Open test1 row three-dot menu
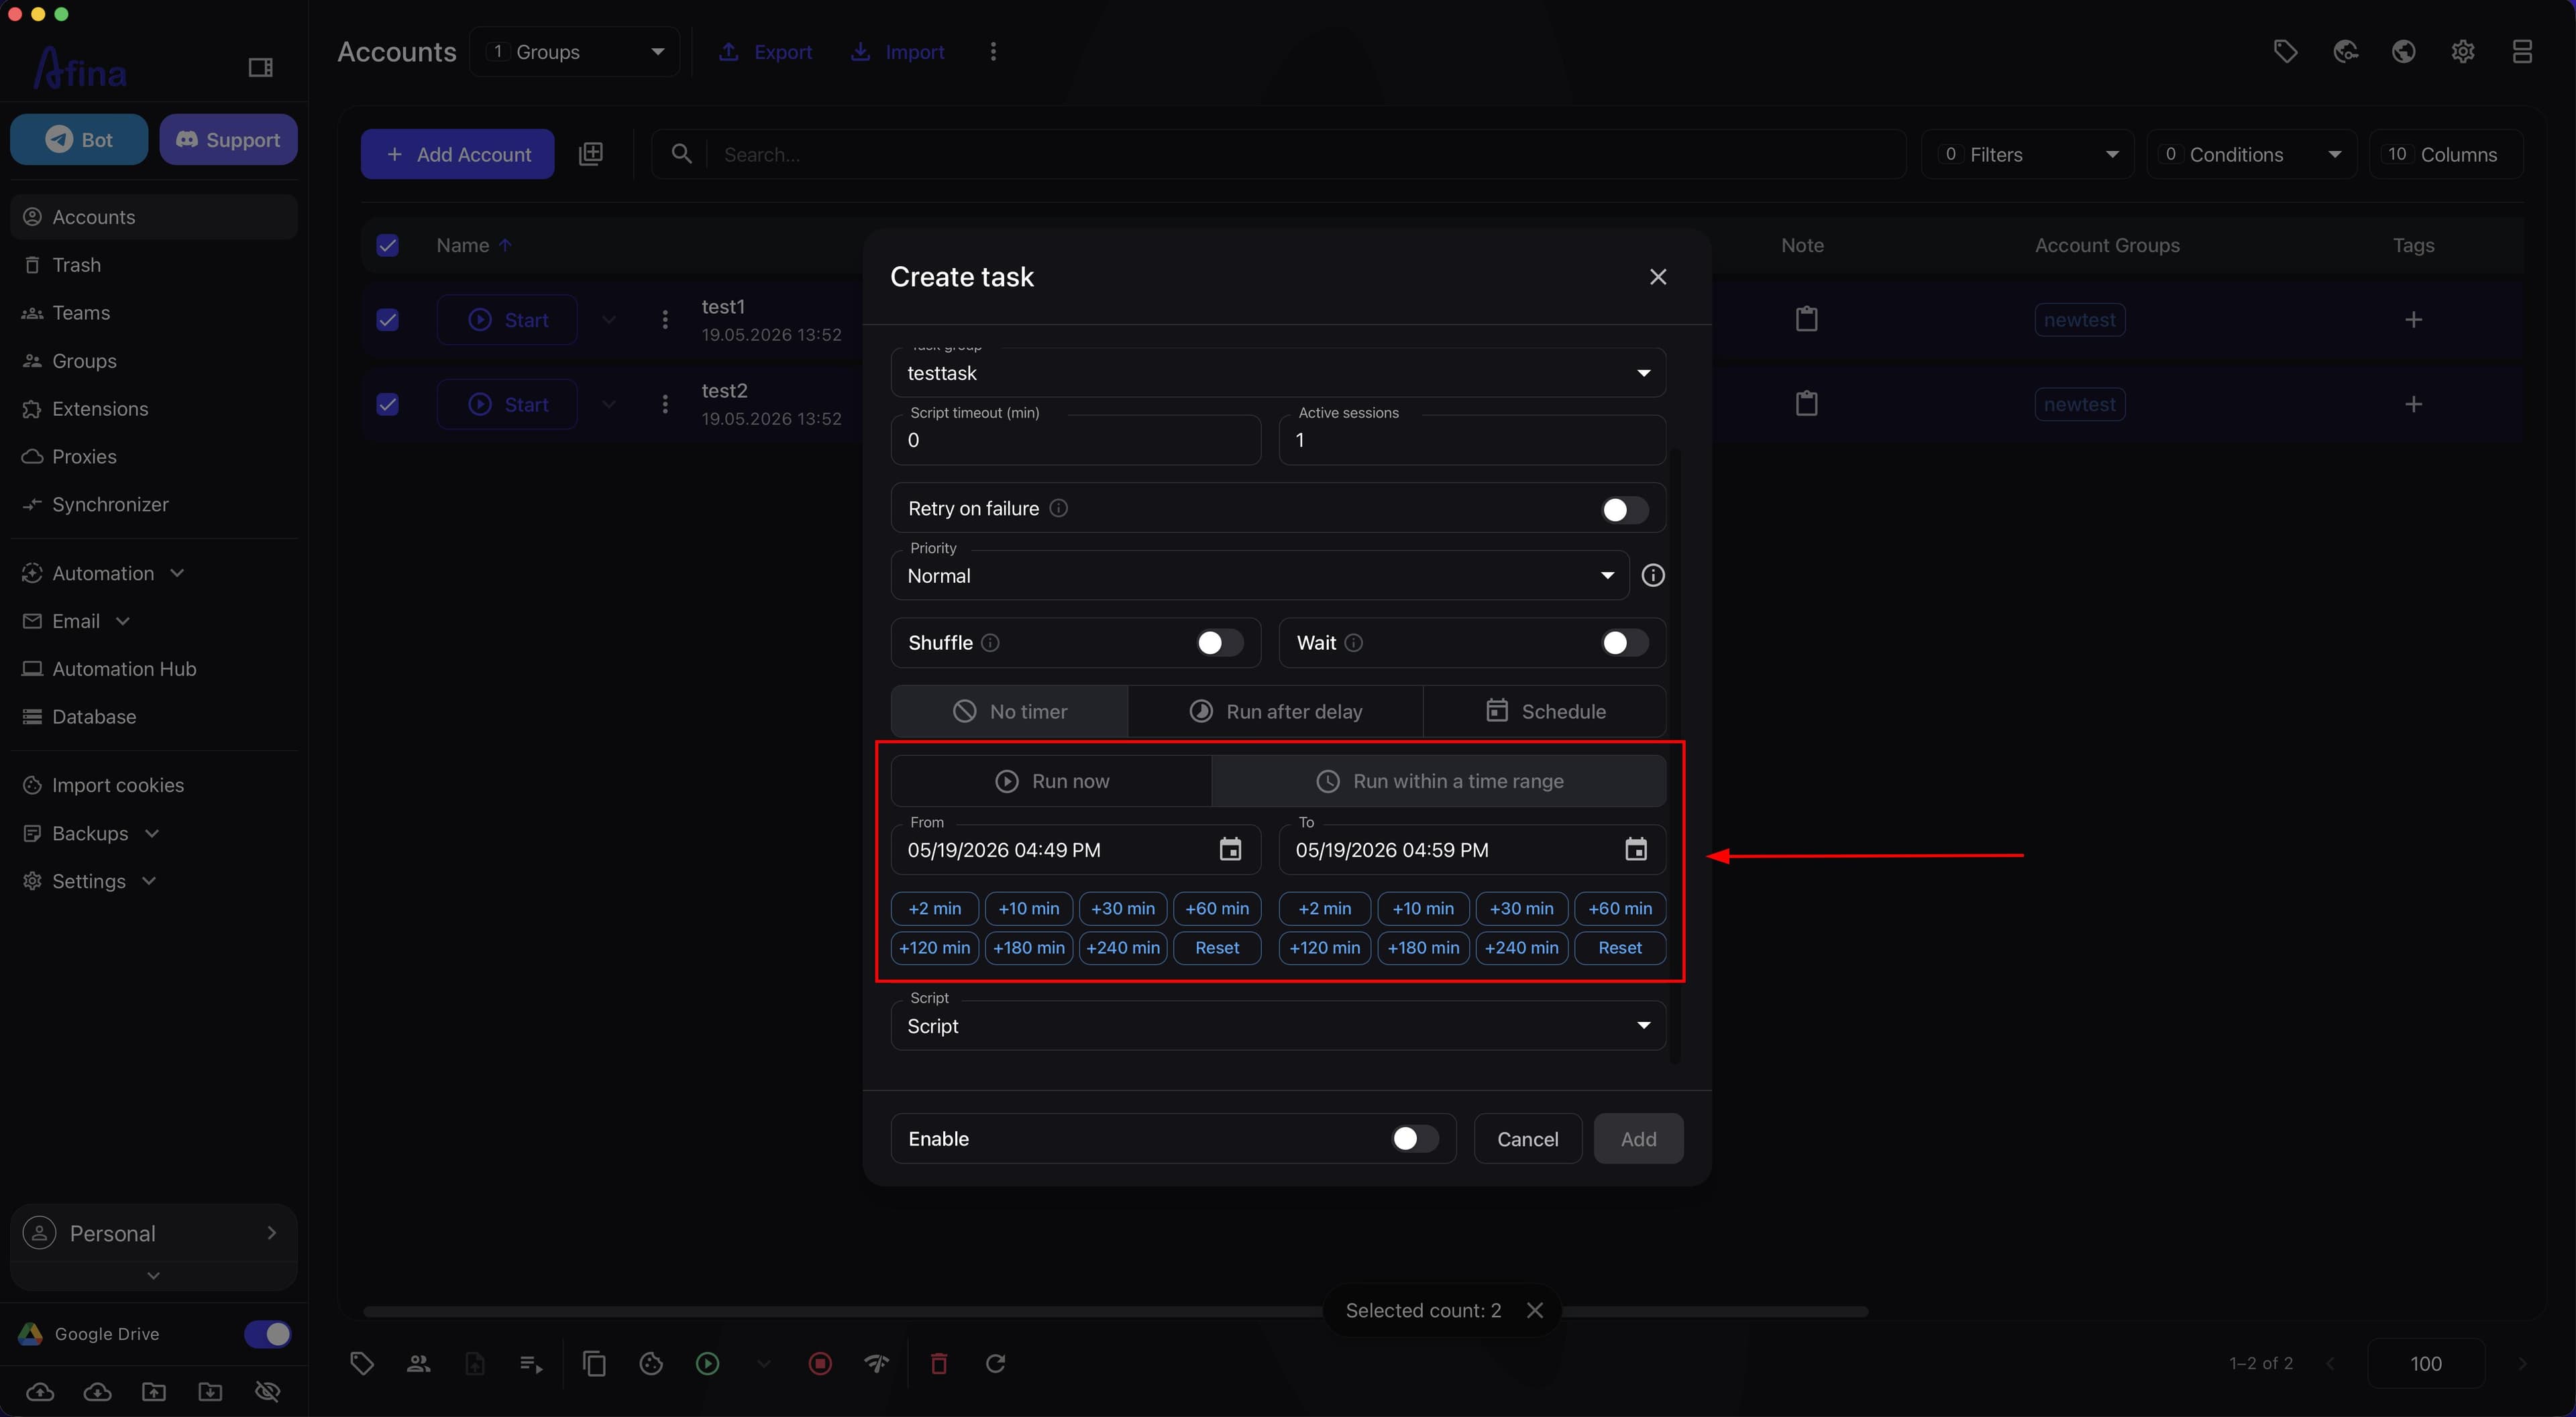The width and height of the screenshot is (2576, 1417). pos(665,319)
